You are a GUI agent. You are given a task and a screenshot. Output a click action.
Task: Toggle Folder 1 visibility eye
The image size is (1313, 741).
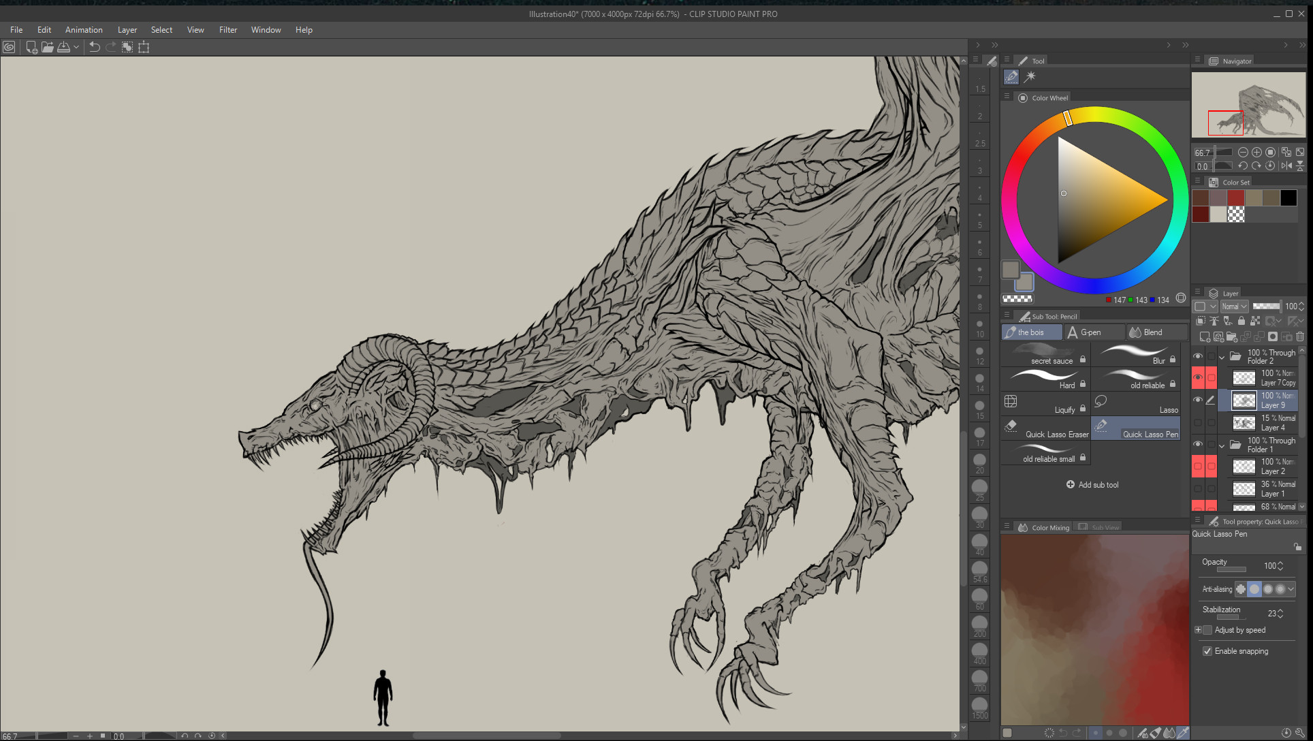pyautogui.click(x=1198, y=444)
